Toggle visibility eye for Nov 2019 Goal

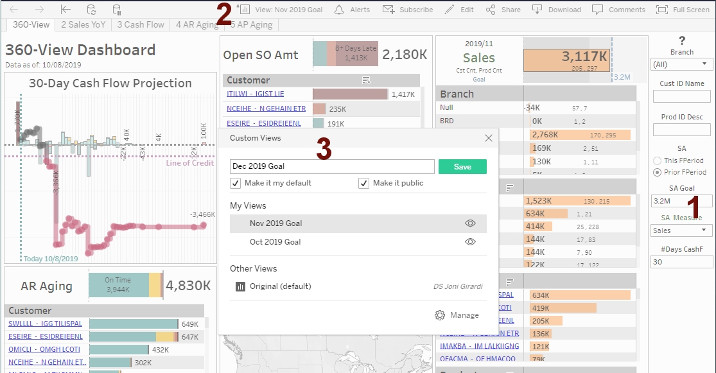pos(470,223)
